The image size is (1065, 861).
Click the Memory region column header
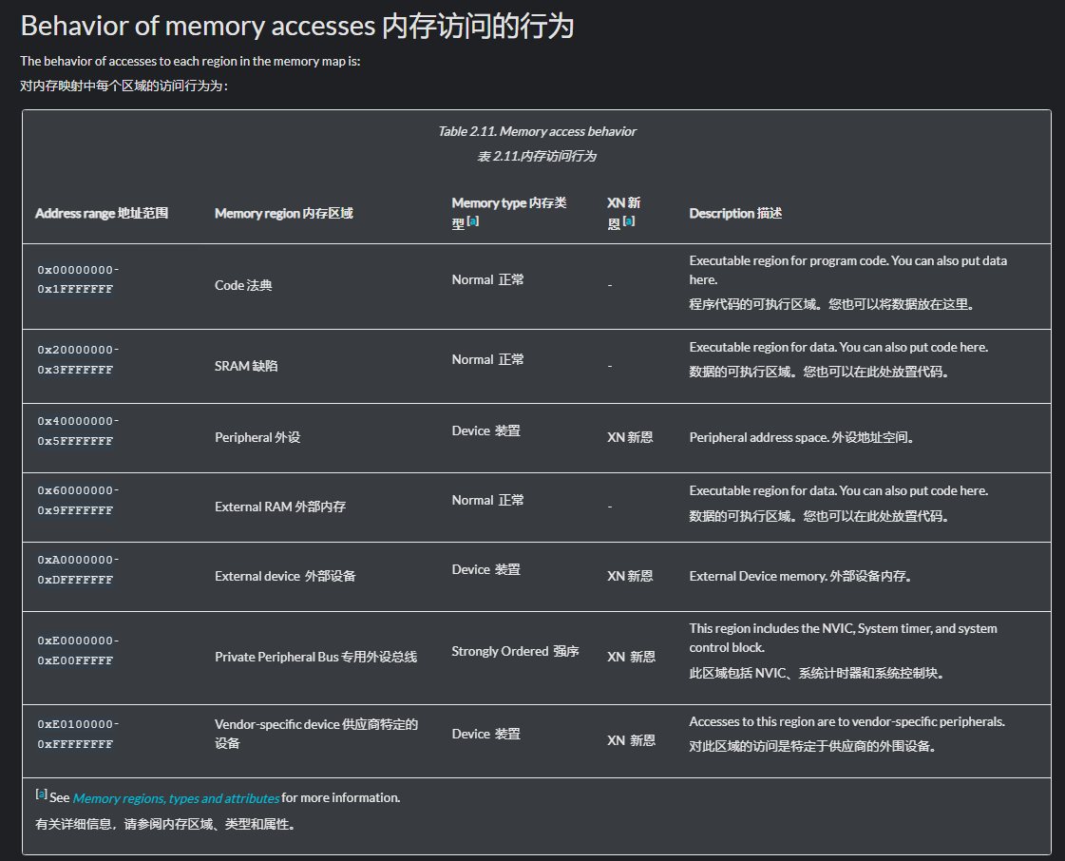click(x=283, y=214)
